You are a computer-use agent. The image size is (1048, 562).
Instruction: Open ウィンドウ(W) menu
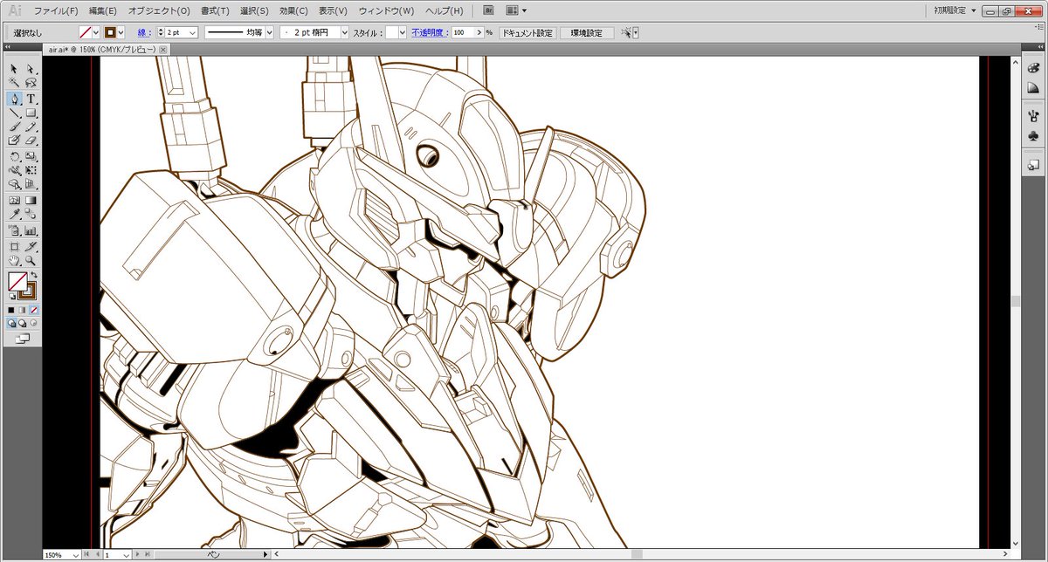pos(386,10)
